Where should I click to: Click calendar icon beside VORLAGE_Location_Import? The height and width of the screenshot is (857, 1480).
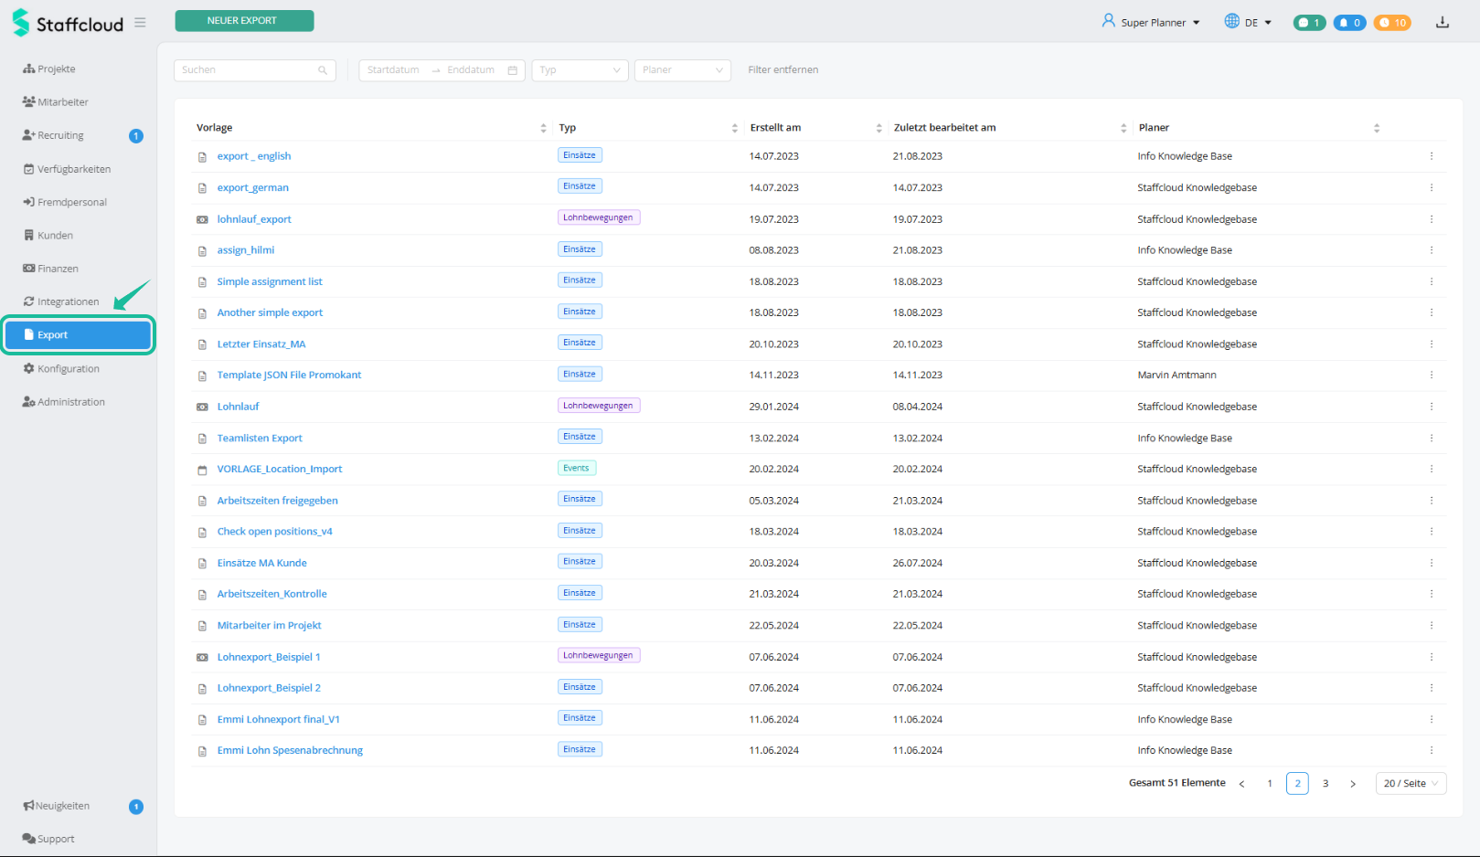(x=202, y=470)
